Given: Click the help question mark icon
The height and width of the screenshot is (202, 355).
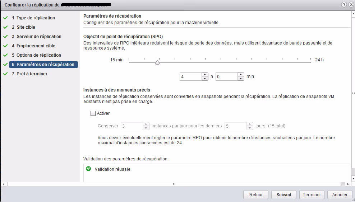Looking at the screenshot, I should [344, 4].
